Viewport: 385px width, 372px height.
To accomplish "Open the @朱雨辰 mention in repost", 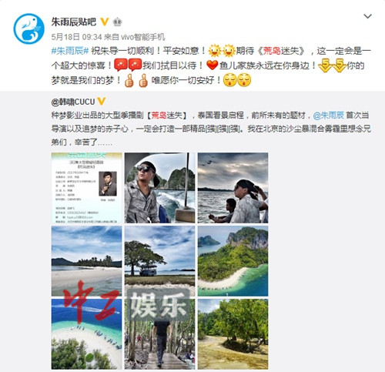I will tap(329, 116).
